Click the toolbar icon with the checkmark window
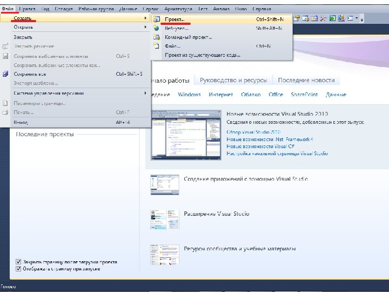389x292 pixels. coord(314,18)
